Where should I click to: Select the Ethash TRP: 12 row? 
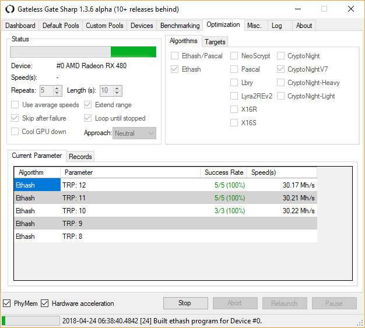pyautogui.click(x=166, y=185)
